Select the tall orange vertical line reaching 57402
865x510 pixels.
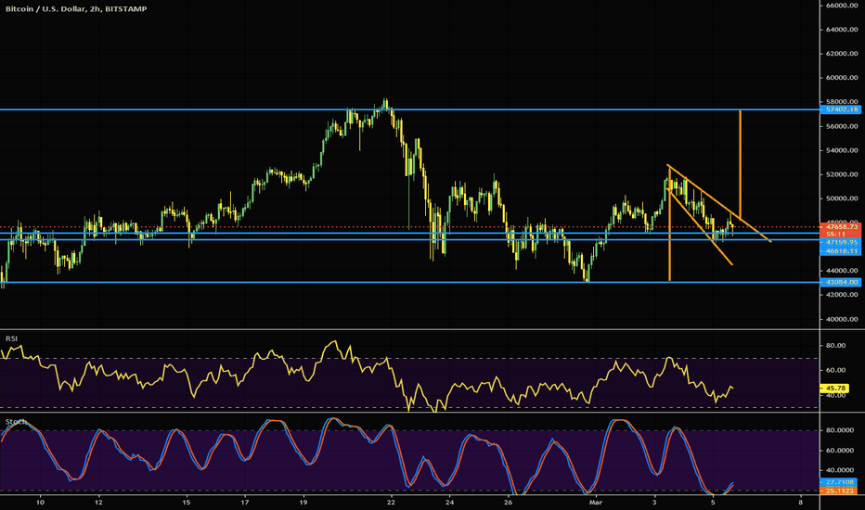(x=741, y=164)
